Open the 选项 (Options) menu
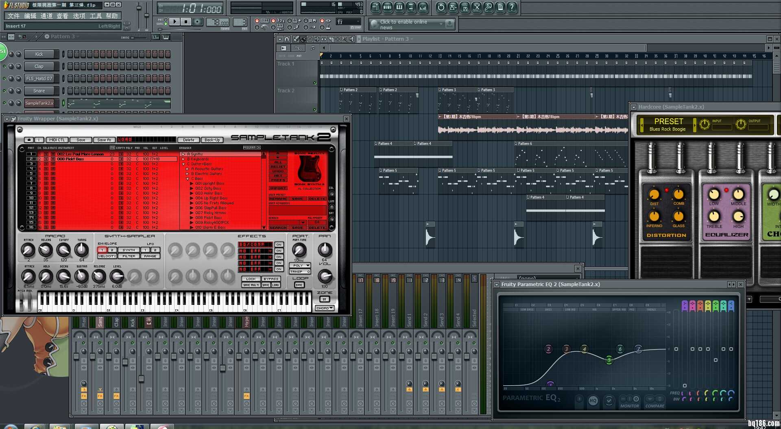 (x=79, y=16)
